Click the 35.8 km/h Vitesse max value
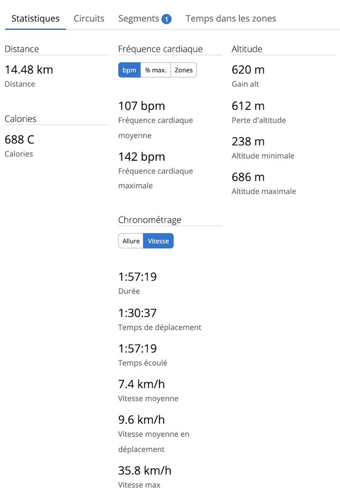Image resolution: width=340 pixels, height=493 pixels. click(145, 471)
